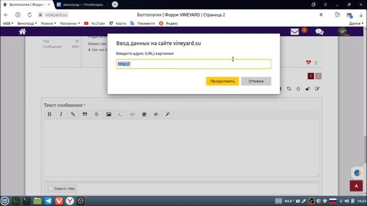The height and width of the screenshot is (206, 367).
Task: Open the forum messages envelope icon
Action: click(x=295, y=32)
